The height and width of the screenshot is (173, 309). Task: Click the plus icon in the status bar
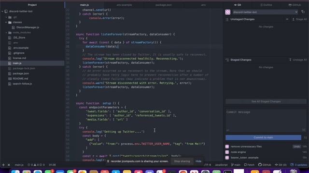pos(3,165)
